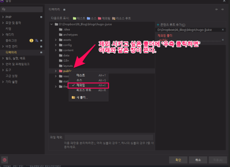The height and width of the screenshot is (167, 230).
Task: Select the 디렉터리 settings page
Action: click(22, 52)
